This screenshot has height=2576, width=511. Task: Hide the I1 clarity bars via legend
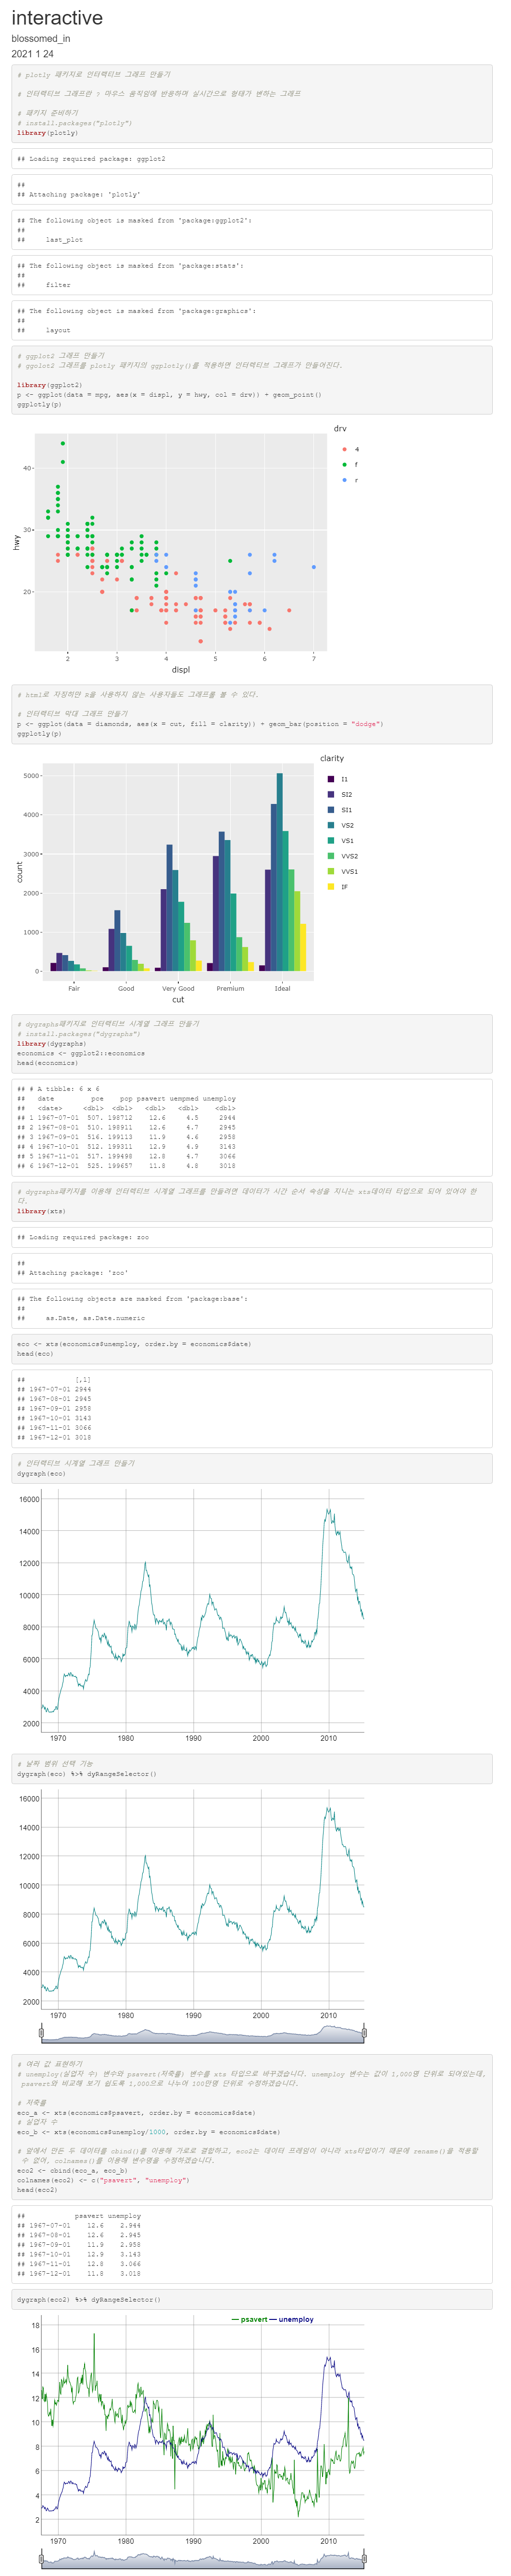pyautogui.click(x=337, y=779)
